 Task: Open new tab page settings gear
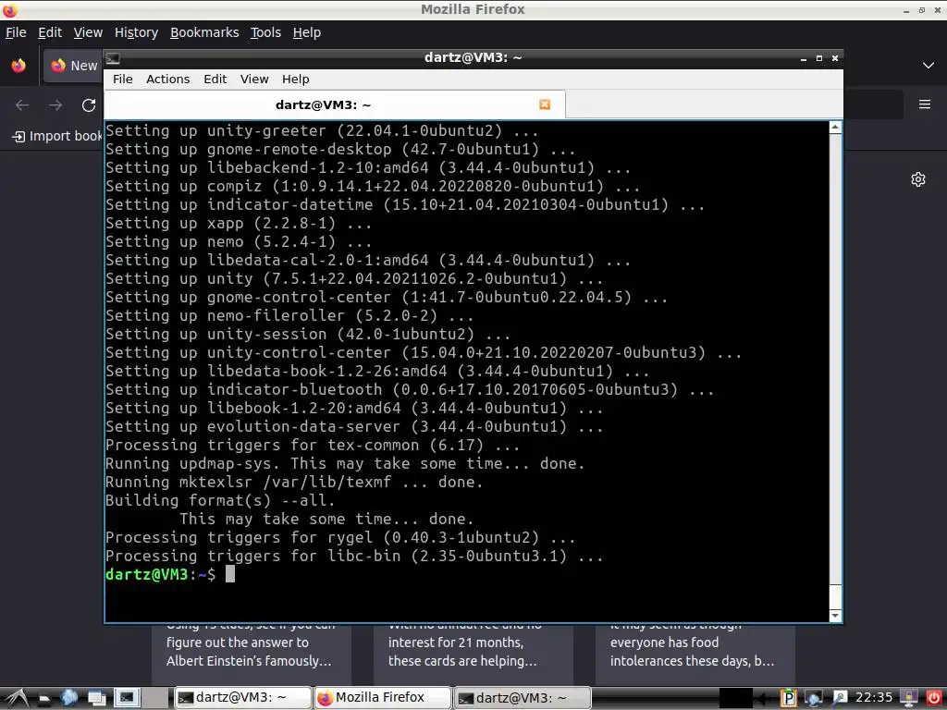(x=918, y=179)
